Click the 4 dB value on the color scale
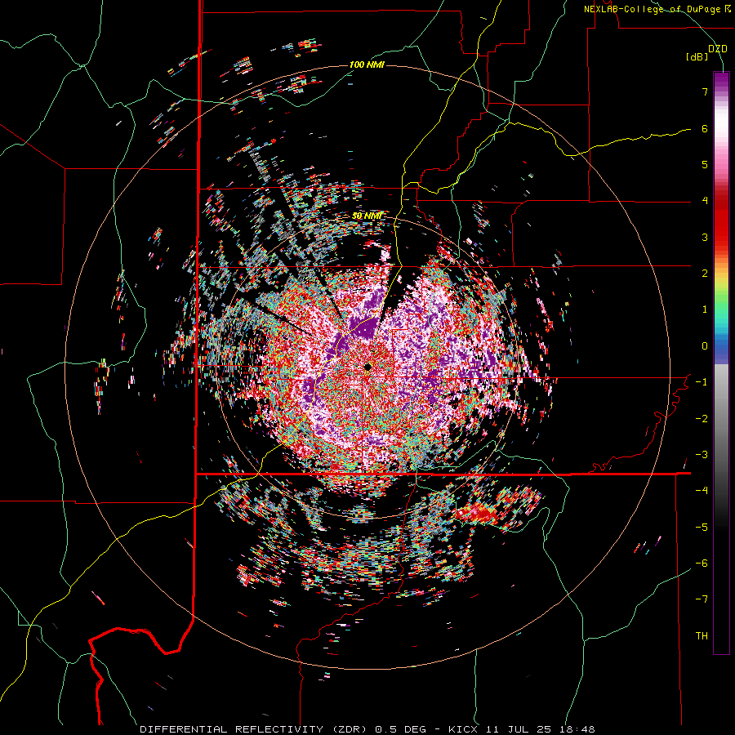 pyautogui.click(x=705, y=201)
